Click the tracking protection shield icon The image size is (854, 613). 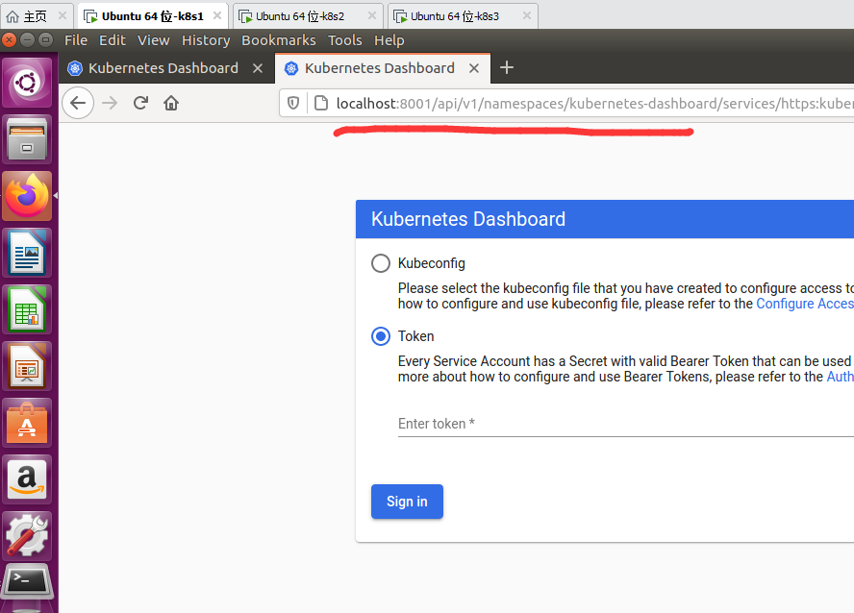293,103
